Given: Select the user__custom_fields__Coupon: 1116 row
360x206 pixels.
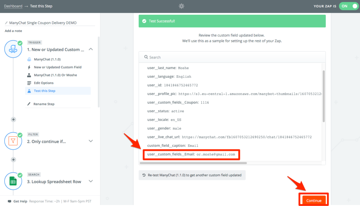Looking at the screenshot, I should [178, 102].
